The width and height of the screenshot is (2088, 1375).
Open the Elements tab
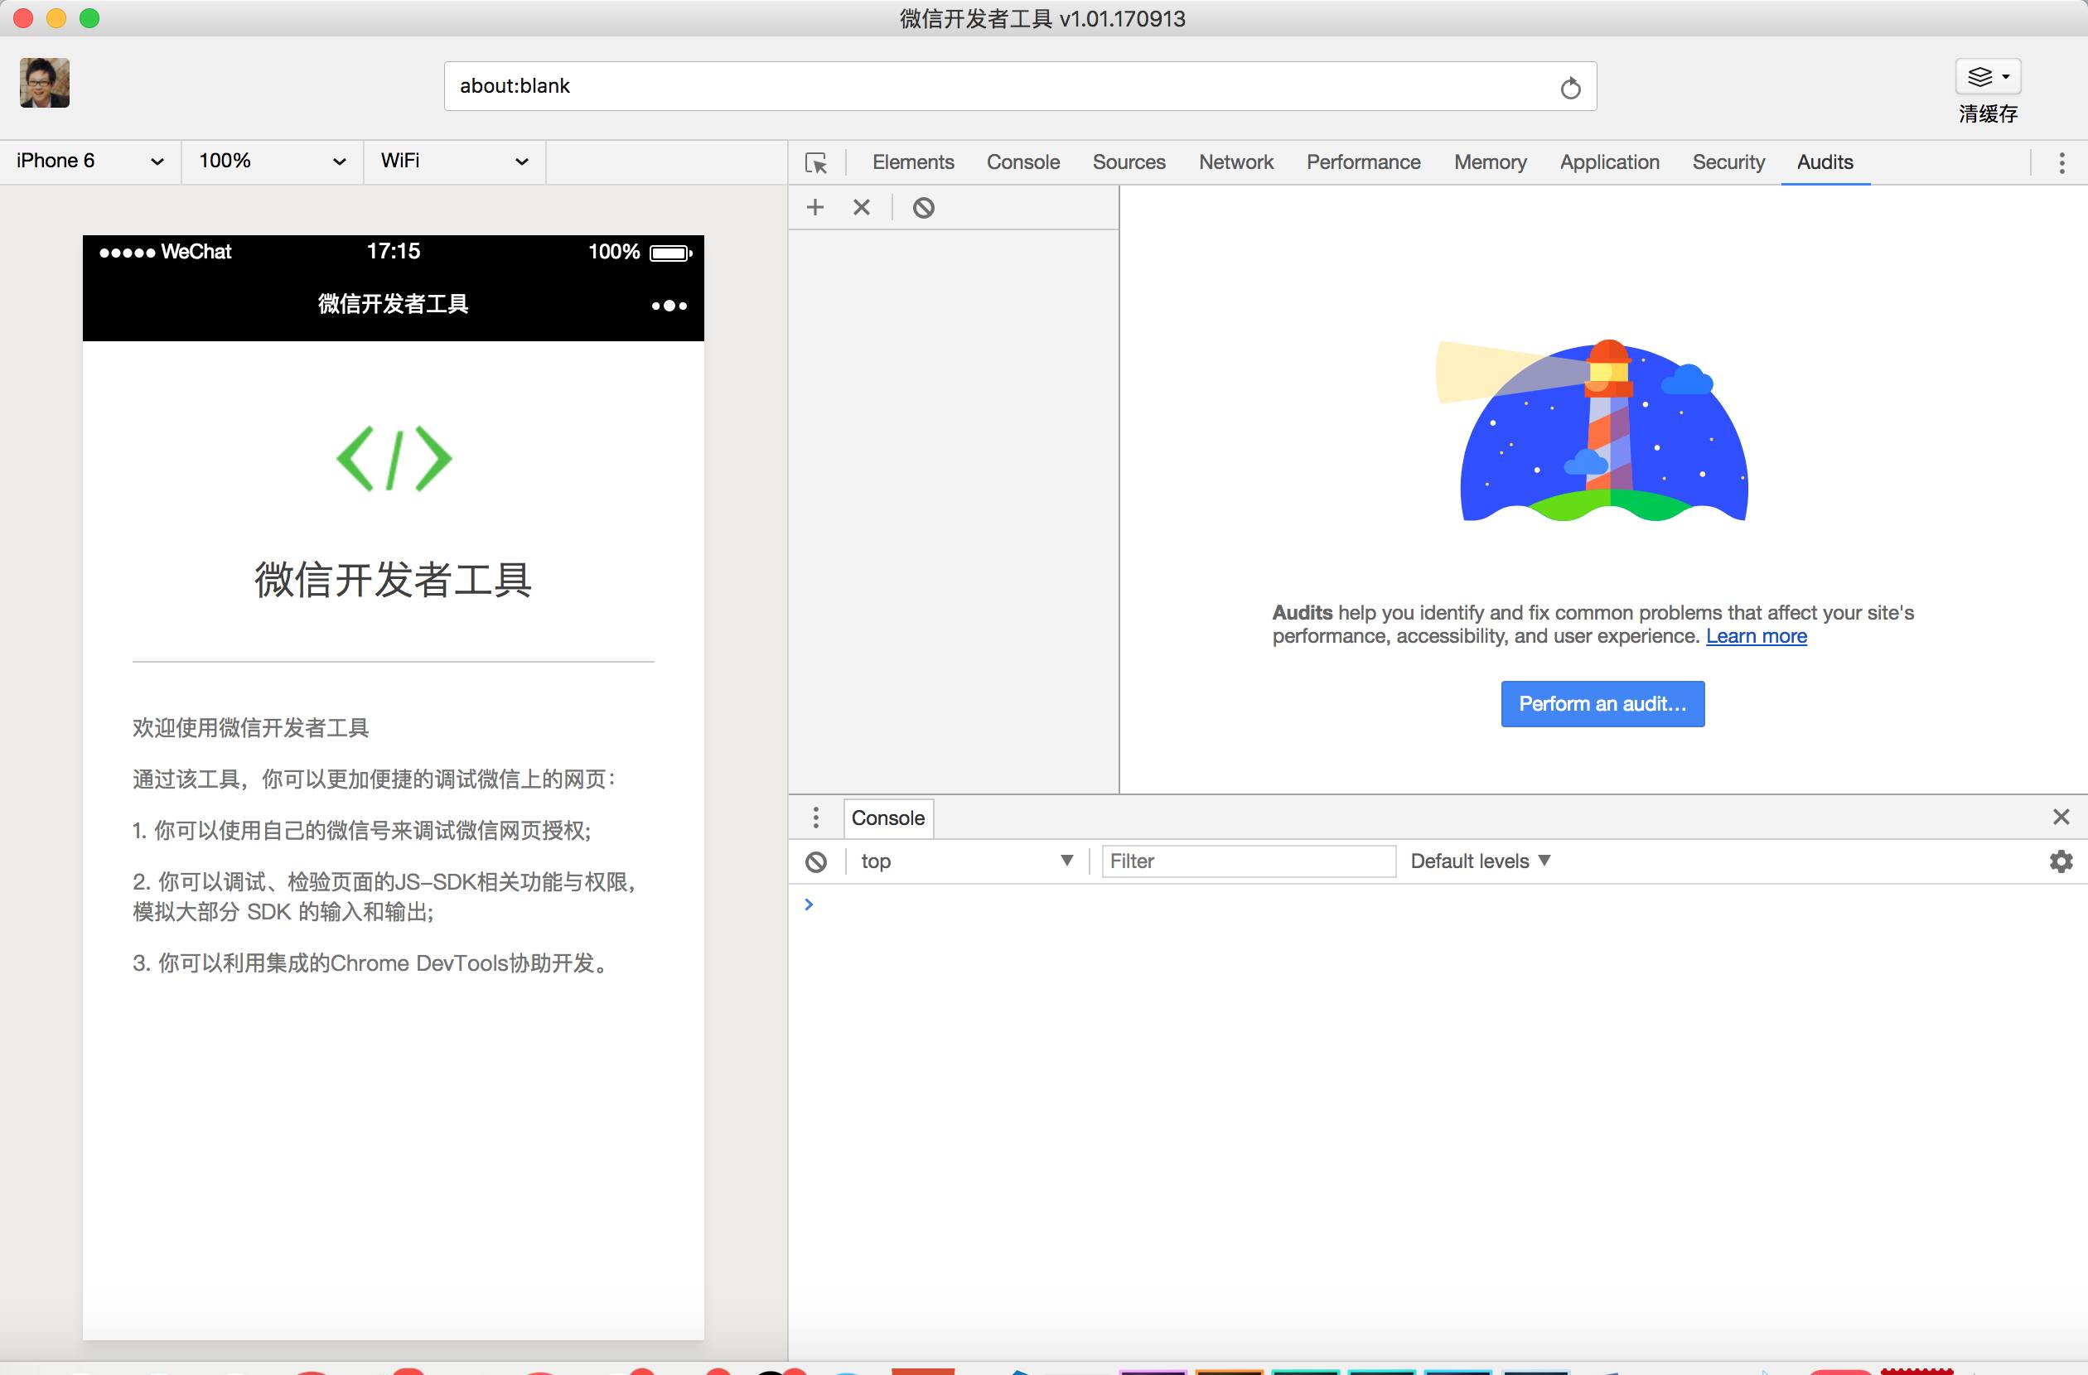pos(912,162)
